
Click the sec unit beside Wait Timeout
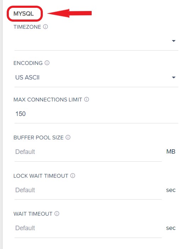click(x=171, y=228)
